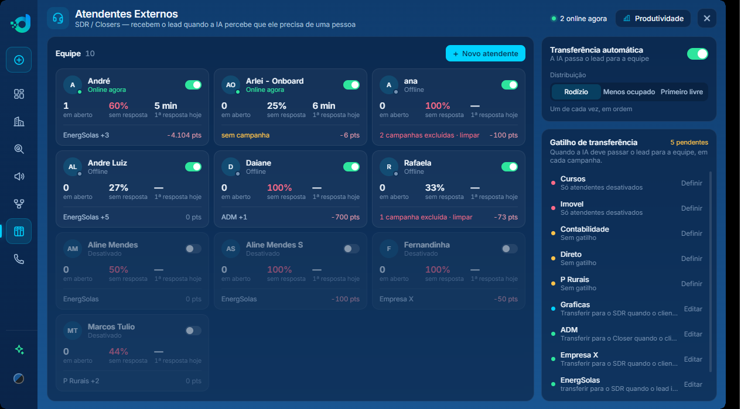This screenshot has width=741, height=409.
Task: Click the headset icon beside Atendentes Externos
Action: 58,18
